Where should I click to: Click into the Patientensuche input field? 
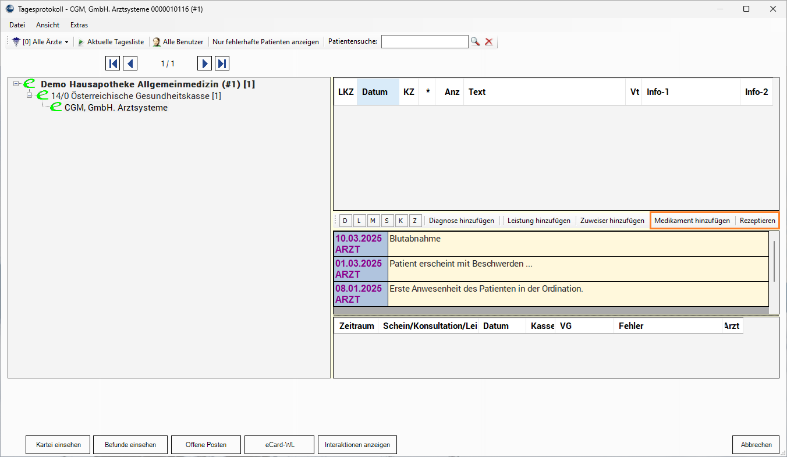tap(424, 42)
